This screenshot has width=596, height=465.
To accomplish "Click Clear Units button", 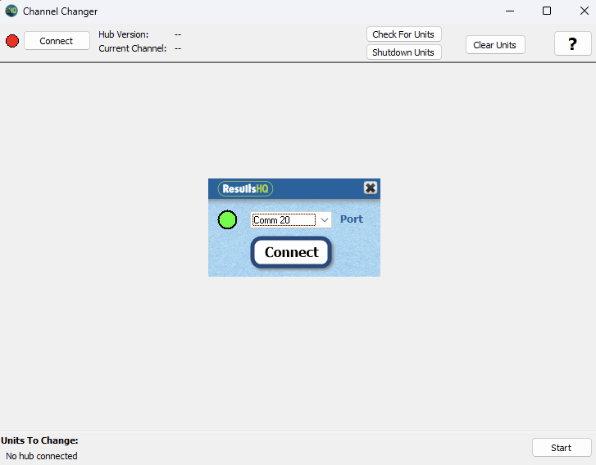I will point(495,45).
